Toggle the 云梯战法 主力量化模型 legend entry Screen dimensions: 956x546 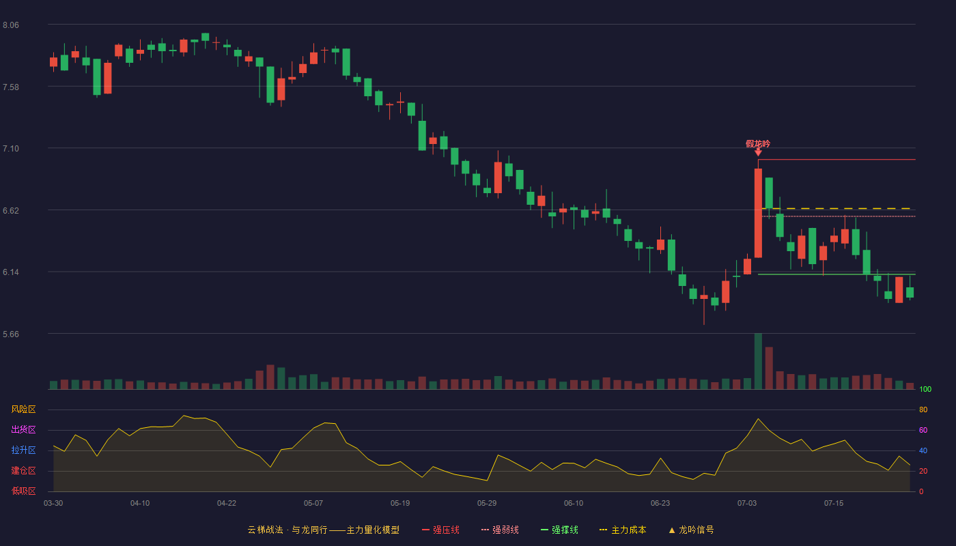[x=323, y=530]
